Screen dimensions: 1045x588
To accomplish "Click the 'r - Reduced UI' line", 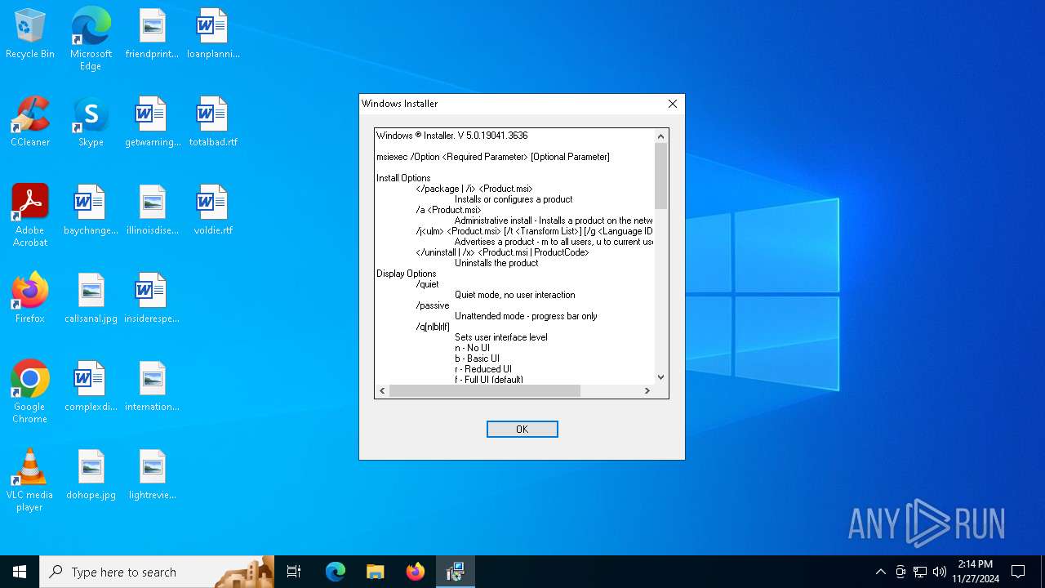I will coord(483,369).
